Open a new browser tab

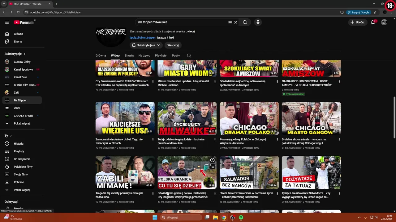tap(56, 4)
